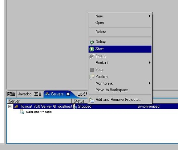
Task: Click the Server column header
Action: [x=40, y=101]
